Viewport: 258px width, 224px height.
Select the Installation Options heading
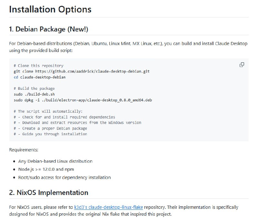(50, 9)
